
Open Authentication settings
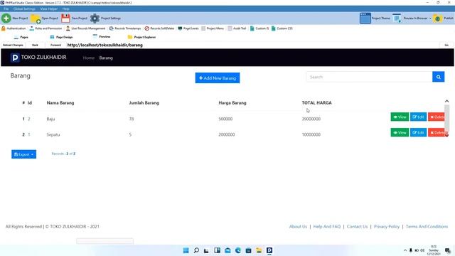(14, 28)
